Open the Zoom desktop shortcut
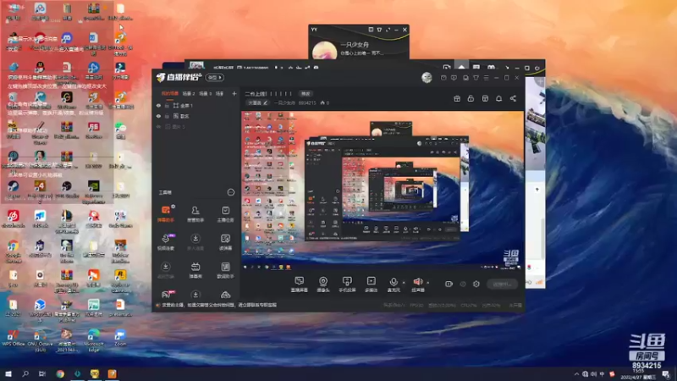The image size is (677, 381). coord(120,338)
